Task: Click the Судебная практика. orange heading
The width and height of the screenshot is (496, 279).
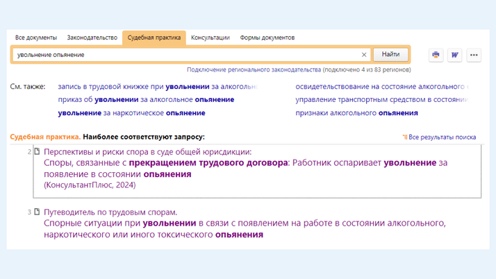Action: [x=45, y=137]
